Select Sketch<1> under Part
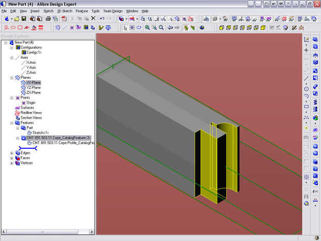 [x=41, y=133]
